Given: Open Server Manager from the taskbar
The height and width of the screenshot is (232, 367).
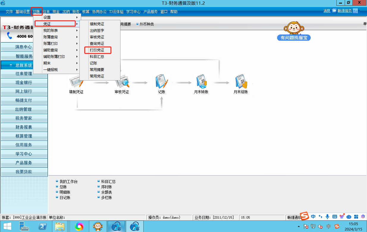Looking at the screenshot, I should [24, 226].
